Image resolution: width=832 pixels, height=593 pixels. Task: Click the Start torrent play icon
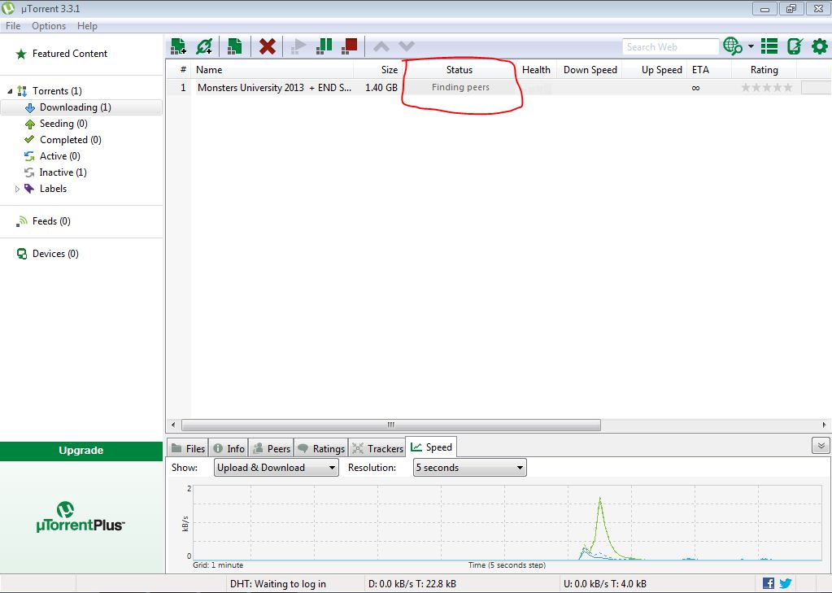pos(298,46)
